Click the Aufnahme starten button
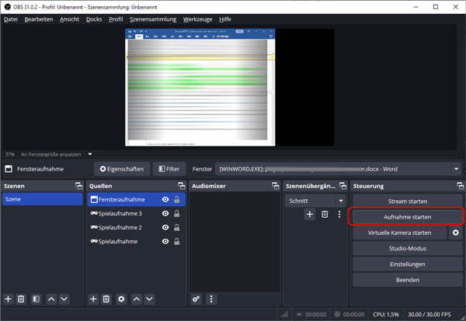This screenshot has height=321, width=466. coord(407,216)
